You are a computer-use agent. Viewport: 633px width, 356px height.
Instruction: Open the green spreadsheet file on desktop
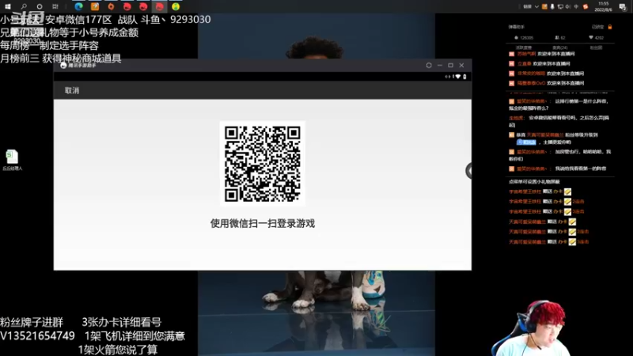pyautogui.click(x=12, y=160)
